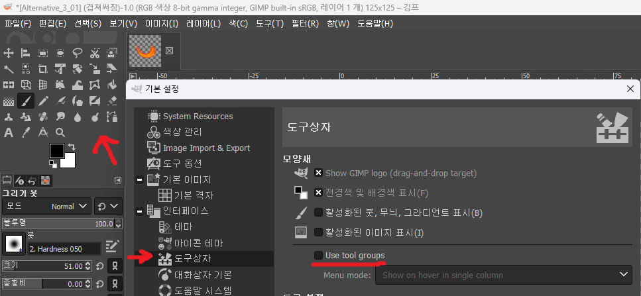The image size is (641, 296).
Task: Select the Scale tool
Action: (x=94, y=69)
